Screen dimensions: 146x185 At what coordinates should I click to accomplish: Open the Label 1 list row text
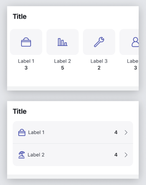point(36,132)
